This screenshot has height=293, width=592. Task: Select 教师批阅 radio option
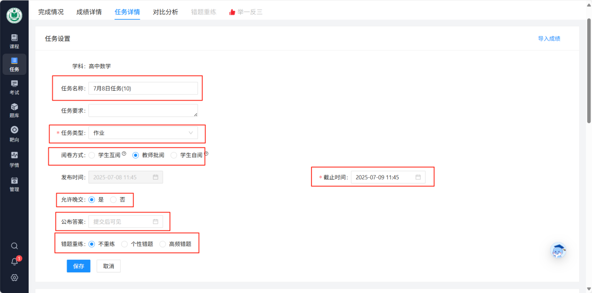pyautogui.click(x=136, y=155)
